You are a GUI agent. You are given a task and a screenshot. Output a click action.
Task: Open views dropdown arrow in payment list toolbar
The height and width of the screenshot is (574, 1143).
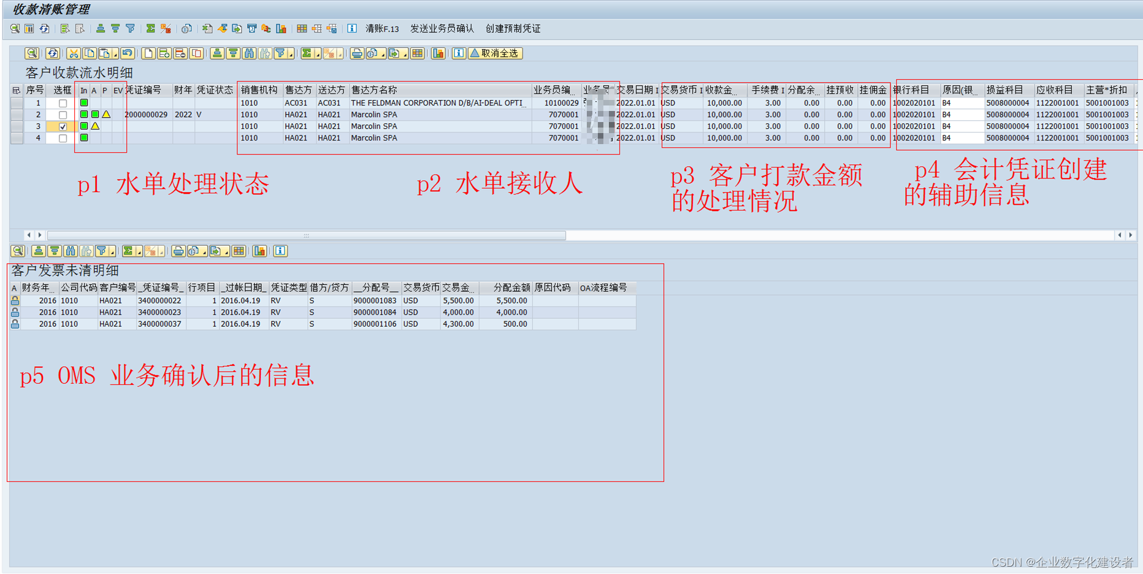point(383,53)
